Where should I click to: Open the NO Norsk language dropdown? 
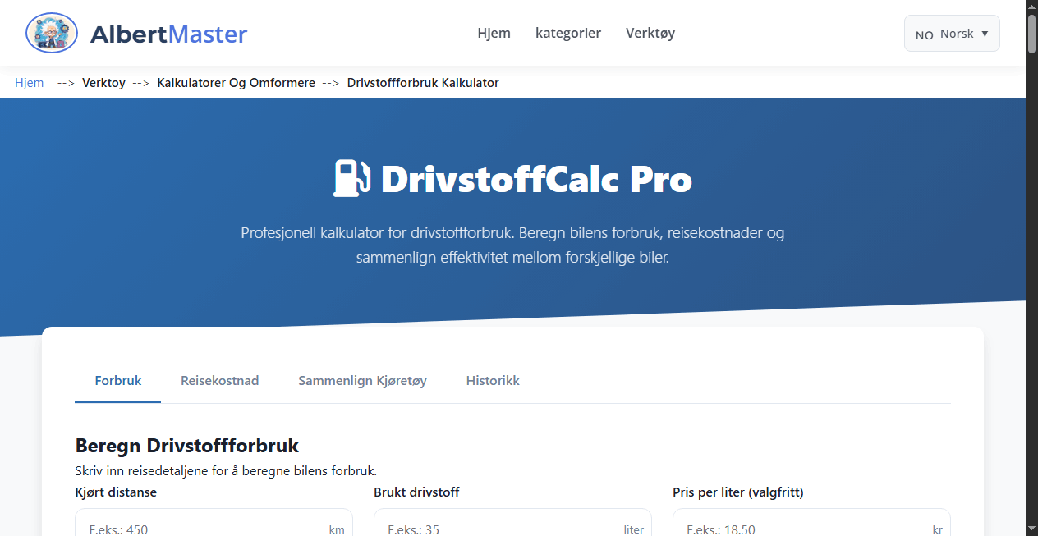point(951,33)
